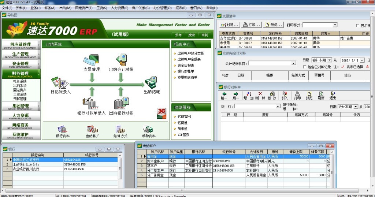Click 引入 import icon in 银行对帐单
The width and height of the screenshot is (375, 197).
pos(285,96)
